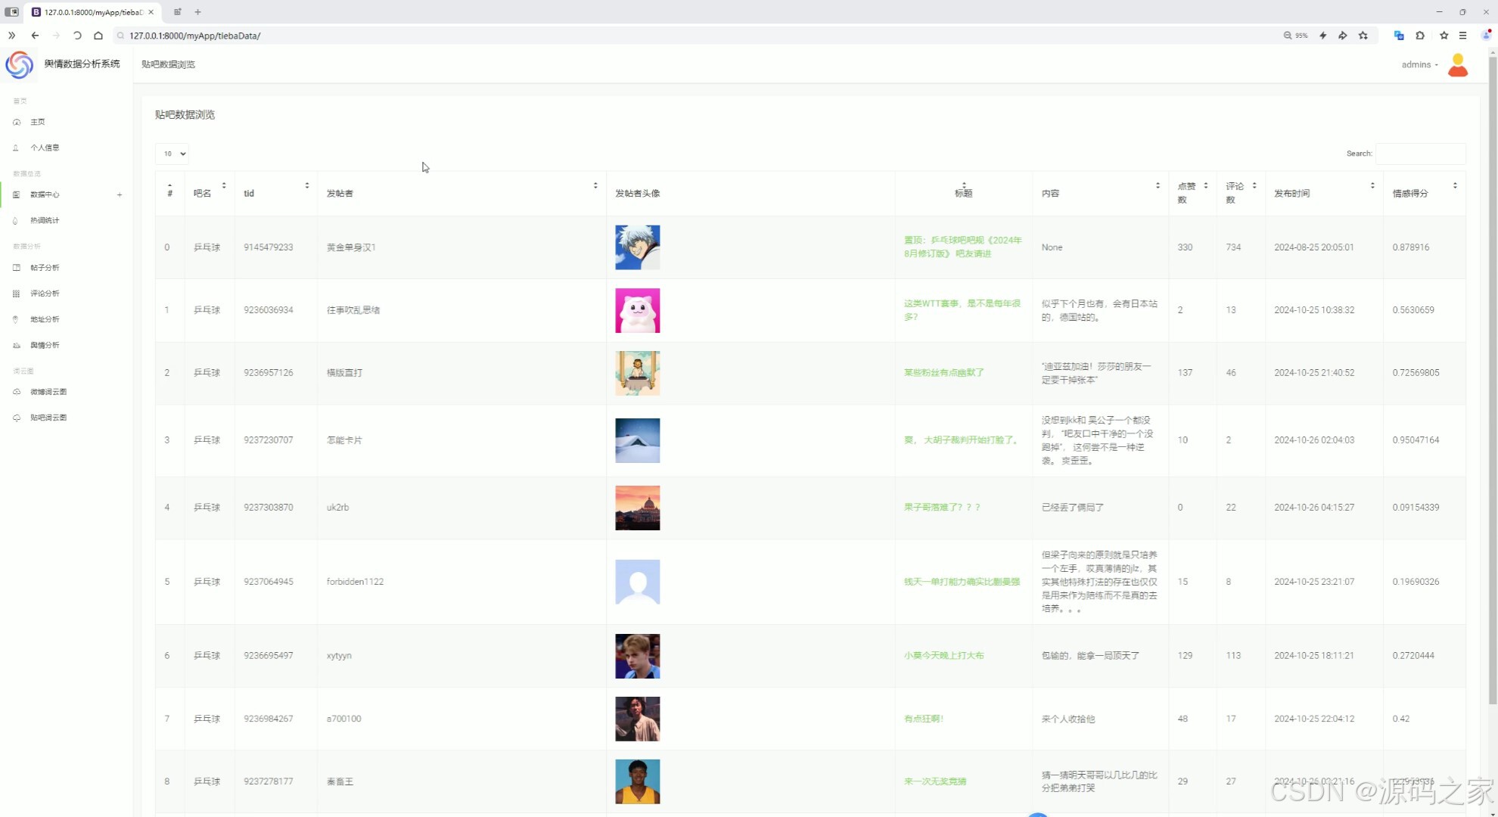
Task: Click 黄金单身汉1's avatar thumbnail
Action: point(637,247)
